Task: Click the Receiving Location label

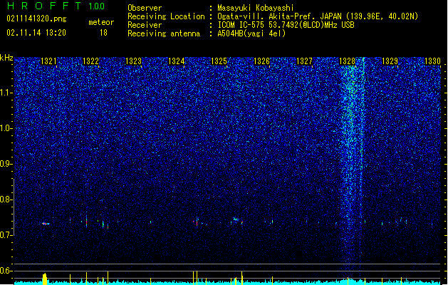Action: (x=166, y=16)
